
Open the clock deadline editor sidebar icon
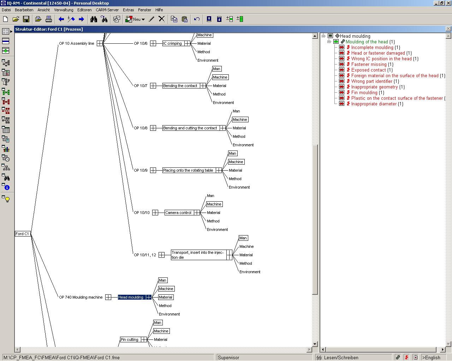pos(6,158)
